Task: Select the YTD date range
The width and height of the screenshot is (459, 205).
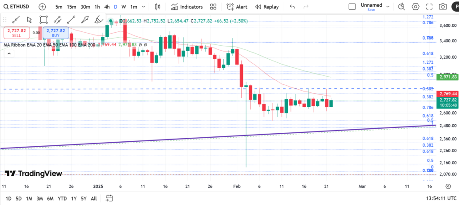Action: tap(62, 198)
